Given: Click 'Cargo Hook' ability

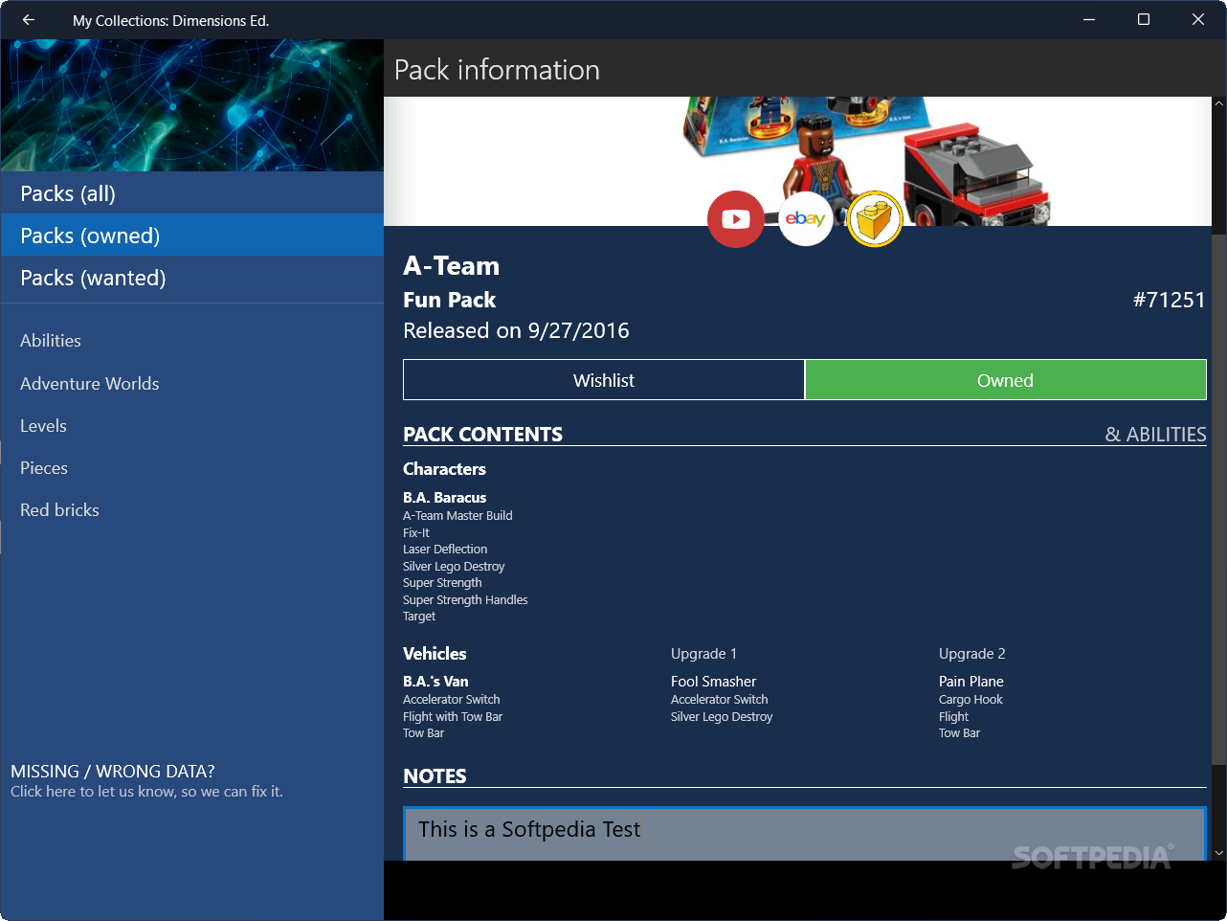Looking at the screenshot, I should [x=970, y=700].
